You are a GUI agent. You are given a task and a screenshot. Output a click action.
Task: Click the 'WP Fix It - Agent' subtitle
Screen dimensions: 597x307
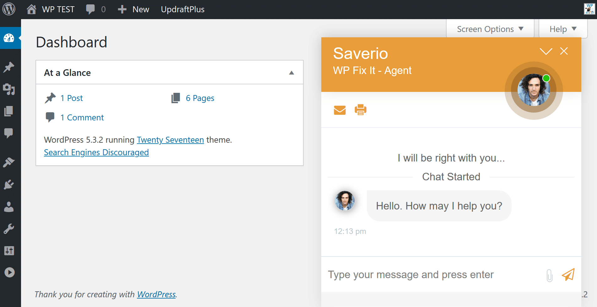[372, 71]
